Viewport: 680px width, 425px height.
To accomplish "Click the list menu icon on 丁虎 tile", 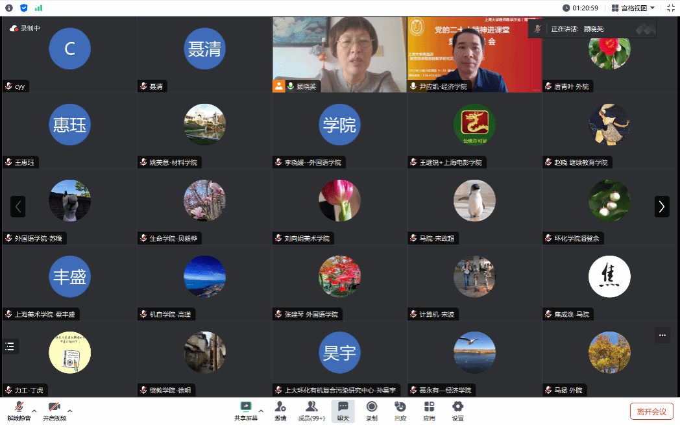I will pyautogui.click(x=10, y=346).
